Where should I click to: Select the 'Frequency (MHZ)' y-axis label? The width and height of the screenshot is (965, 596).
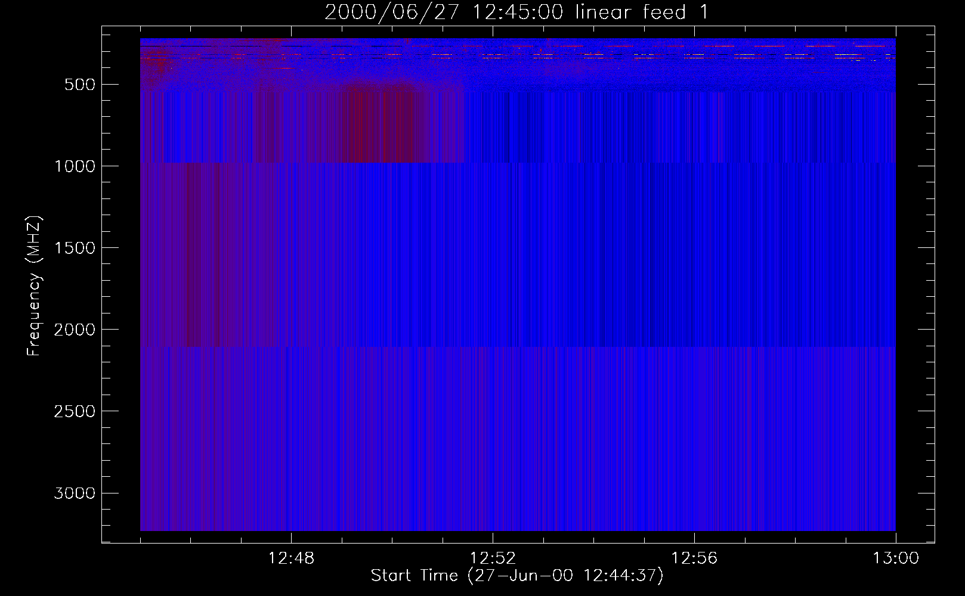tap(34, 286)
